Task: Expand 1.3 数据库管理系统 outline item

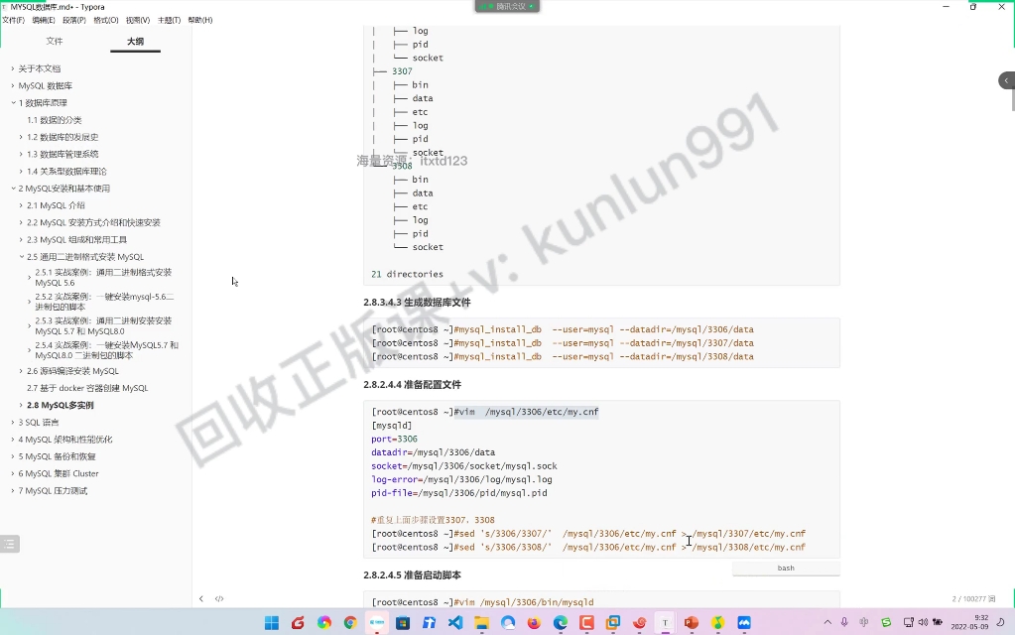Action: [21, 154]
